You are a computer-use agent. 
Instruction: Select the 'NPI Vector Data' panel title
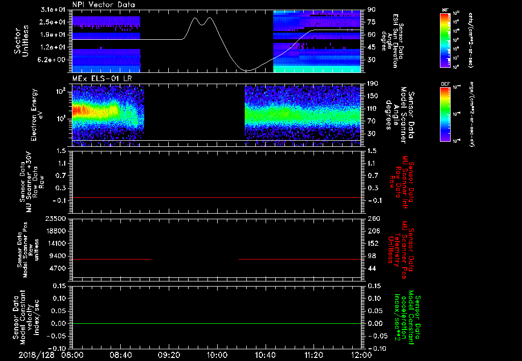click(103, 5)
